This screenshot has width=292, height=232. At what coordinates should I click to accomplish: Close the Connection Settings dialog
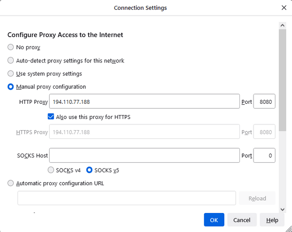coord(284,8)
